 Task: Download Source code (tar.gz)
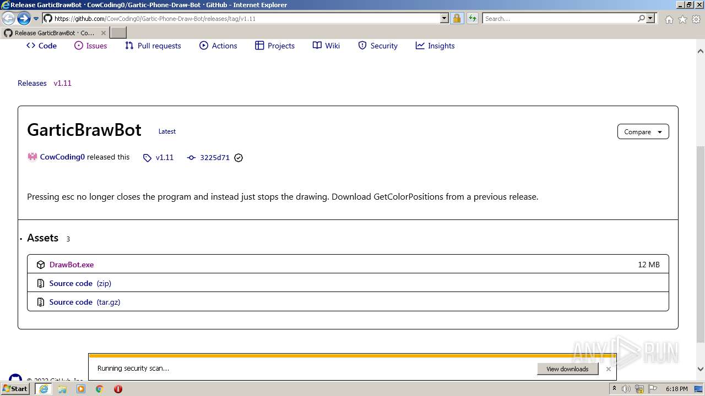[85, 302]
